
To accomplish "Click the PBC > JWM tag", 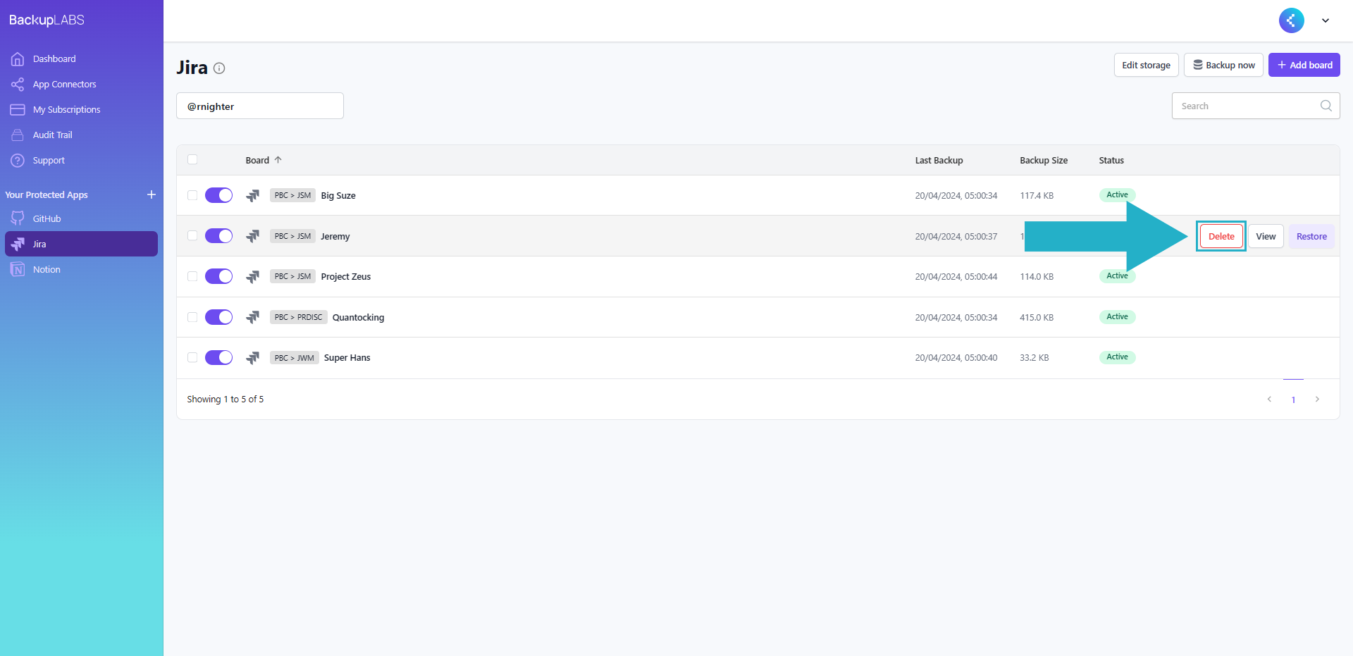I will coord(295,358).
